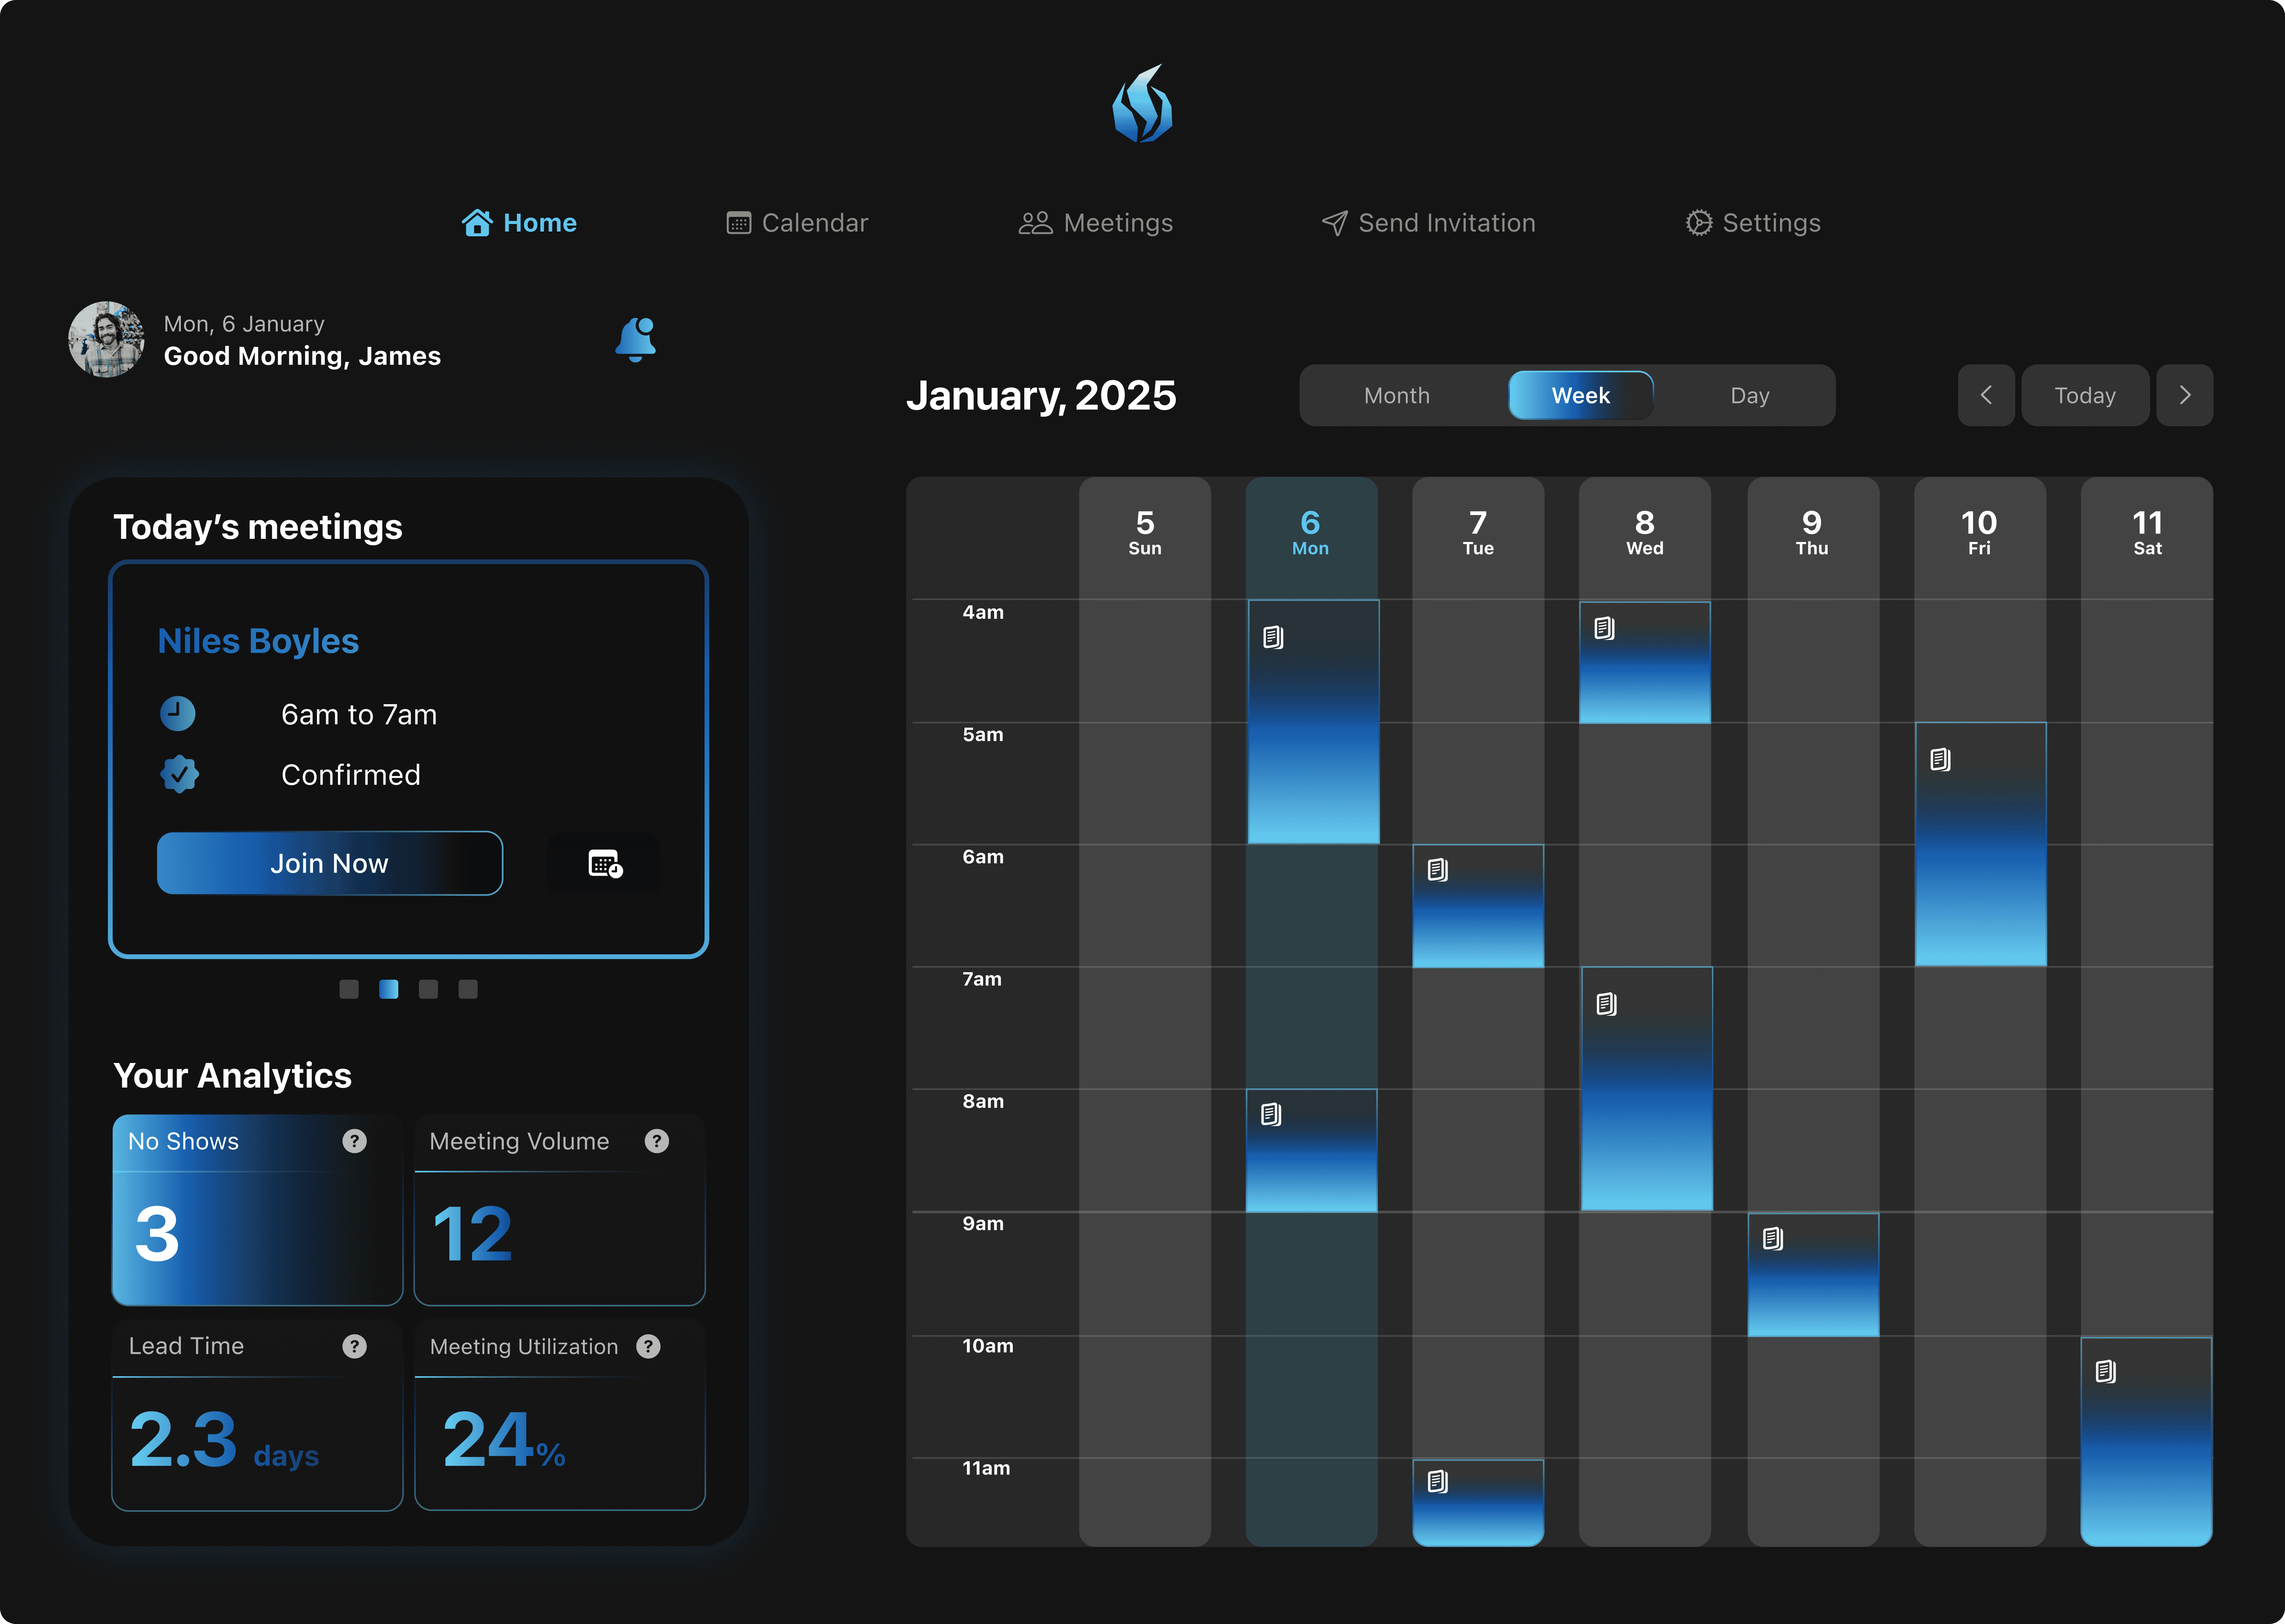Show help for No Shows metric
The width and height of the screenshot is (2285, 1624).
coord(354,1141)
